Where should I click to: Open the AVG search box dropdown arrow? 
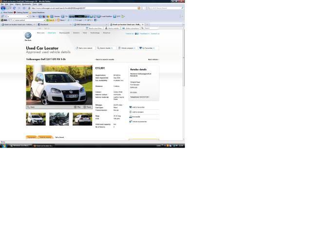click(x=44, y=20)
